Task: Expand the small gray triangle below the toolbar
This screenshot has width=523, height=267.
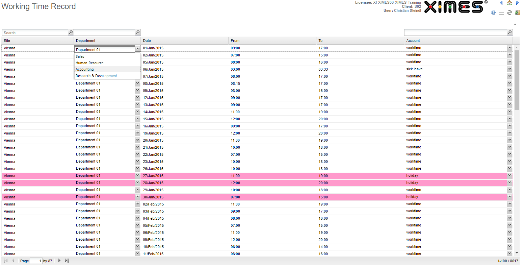Action: click(x=515, y=24)
